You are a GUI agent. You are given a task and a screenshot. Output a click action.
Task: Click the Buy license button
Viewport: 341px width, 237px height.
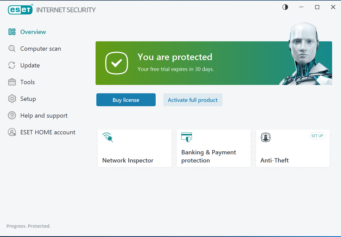126,100
